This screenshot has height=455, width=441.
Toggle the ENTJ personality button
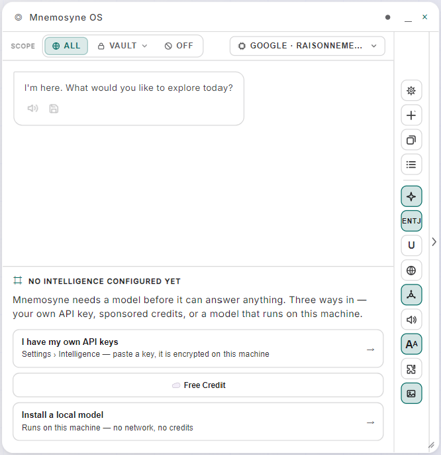[x=411, y=221]
